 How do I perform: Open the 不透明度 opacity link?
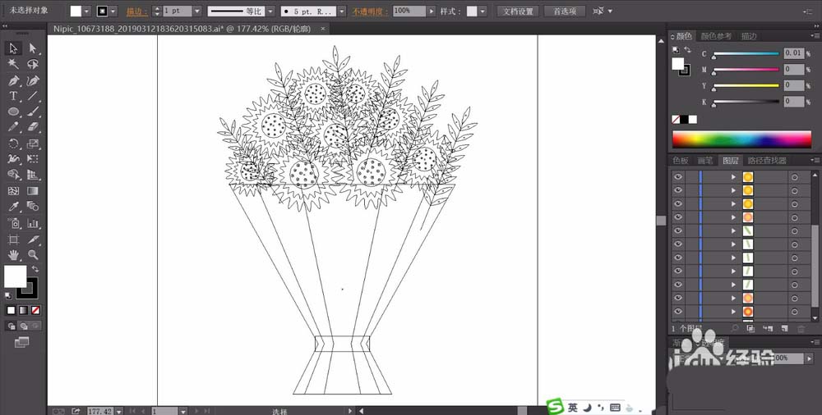coord(370,11)
